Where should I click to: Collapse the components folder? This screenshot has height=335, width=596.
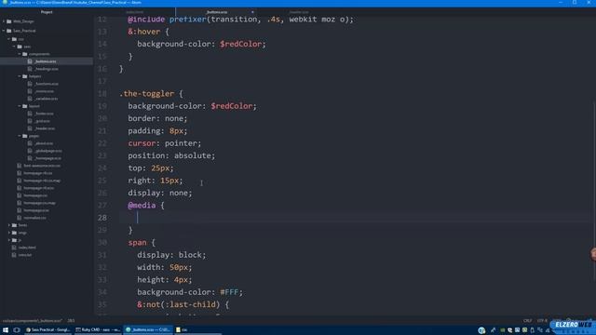20,54
